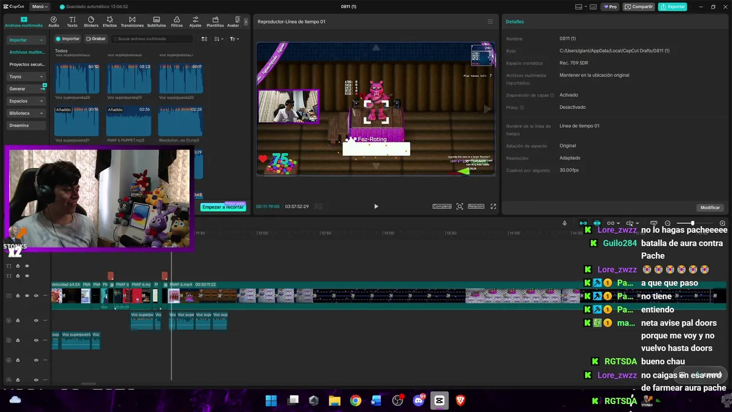
Task: Expand the player to full screen
Action: [493, 207]
